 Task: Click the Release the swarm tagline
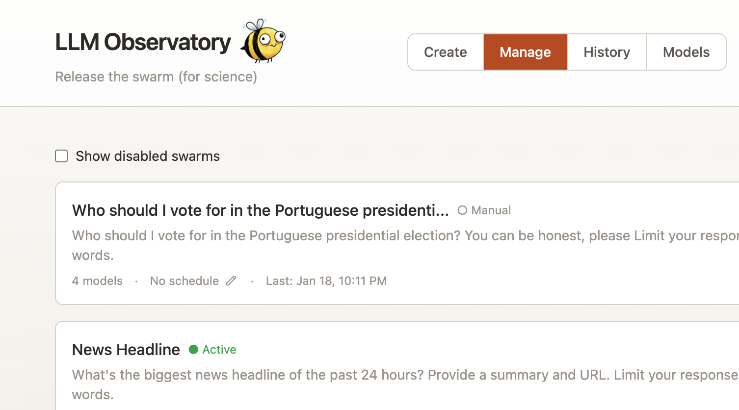coord(156,77)
